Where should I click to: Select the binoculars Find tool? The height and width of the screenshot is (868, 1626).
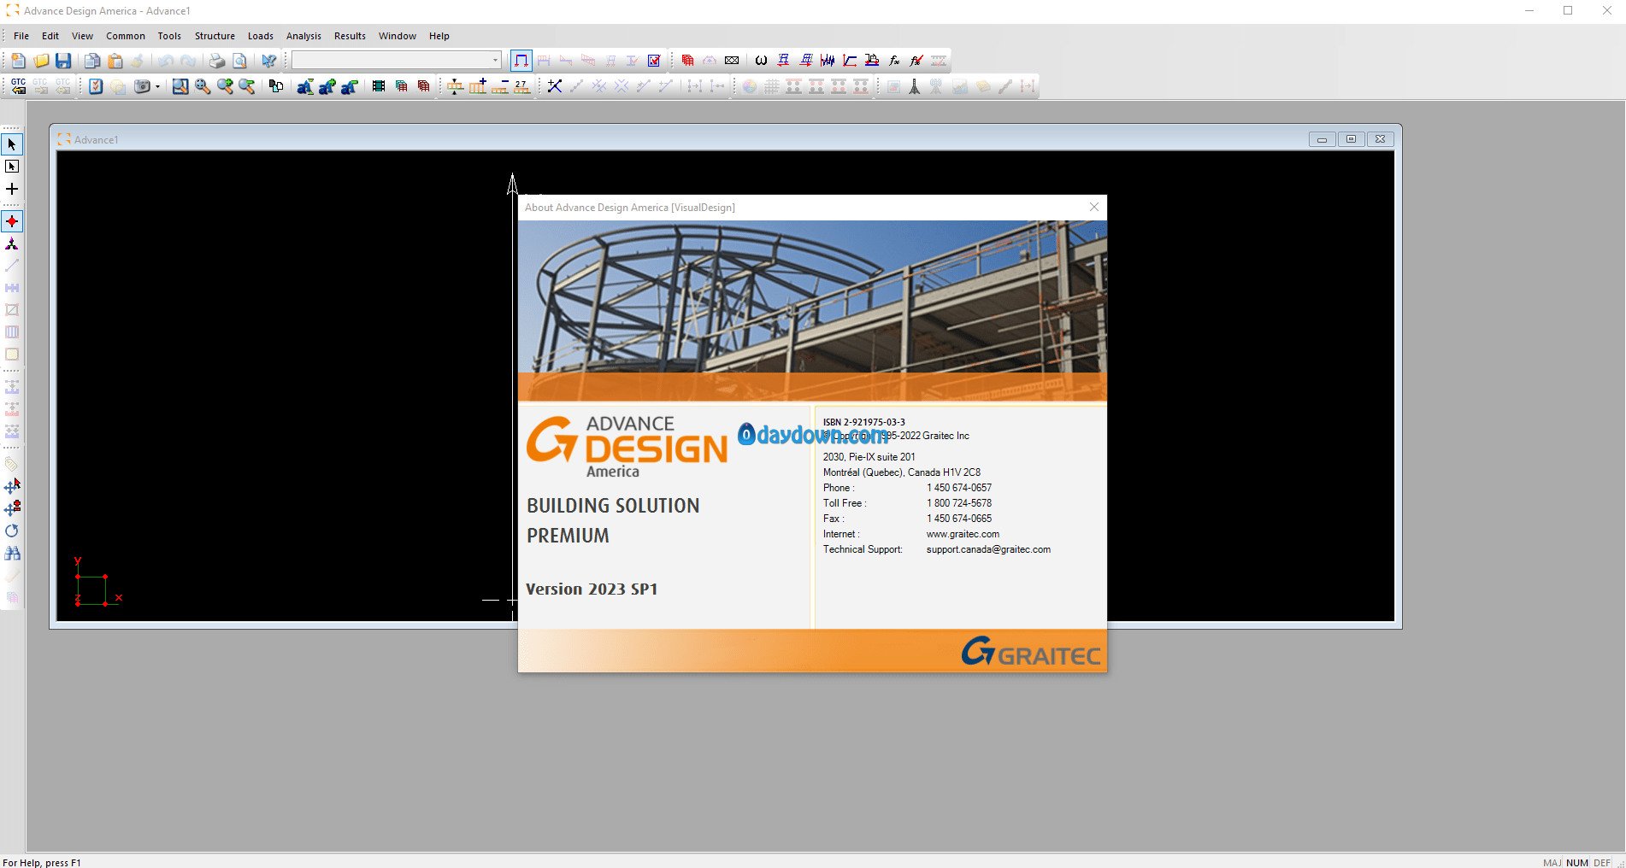tap(12, 553)
